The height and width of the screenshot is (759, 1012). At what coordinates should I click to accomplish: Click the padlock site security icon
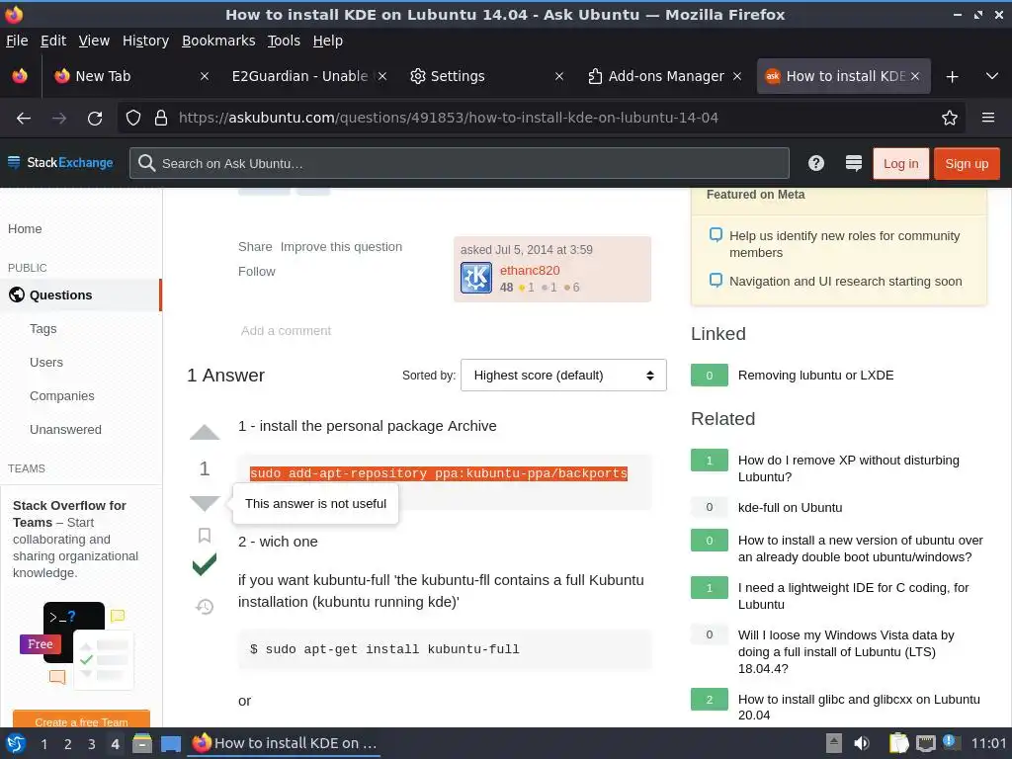click(161, 118)
